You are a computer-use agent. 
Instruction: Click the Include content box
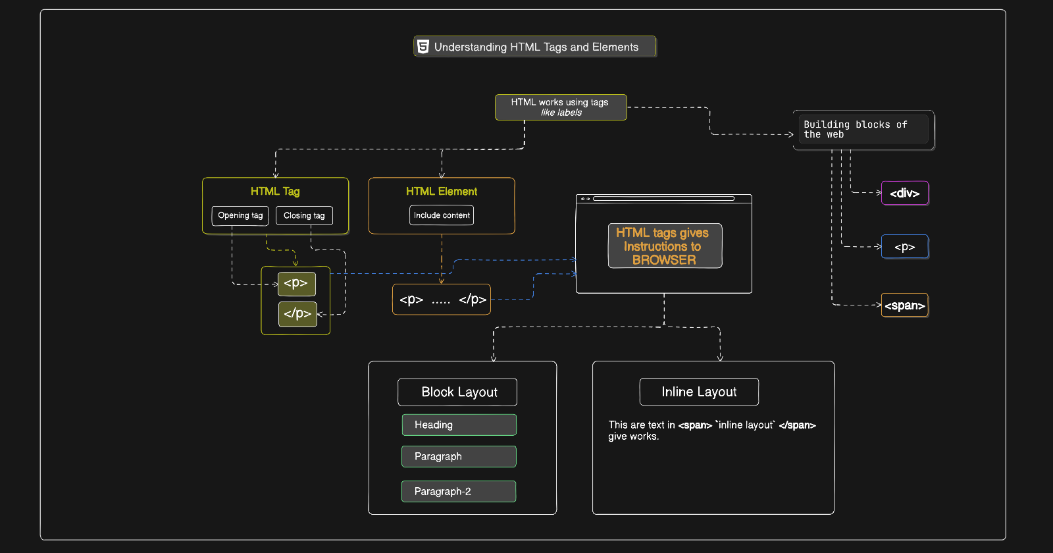442,215
